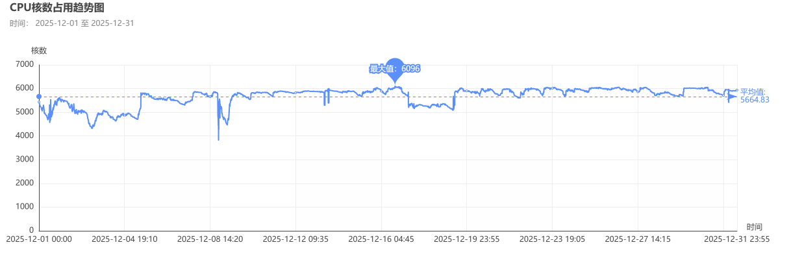Click the 2025-12-23 19:05 x-axis label
The height and width of the screenshot is (260, 789).
click(552, 239)
